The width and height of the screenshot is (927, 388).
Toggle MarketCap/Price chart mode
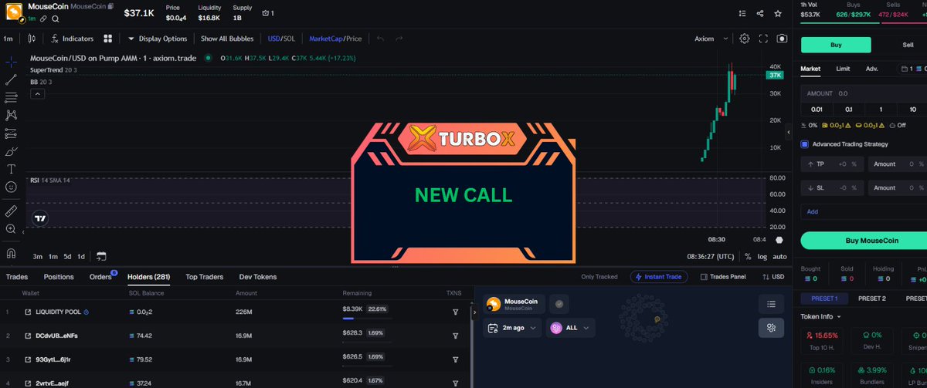coord(335,39)
